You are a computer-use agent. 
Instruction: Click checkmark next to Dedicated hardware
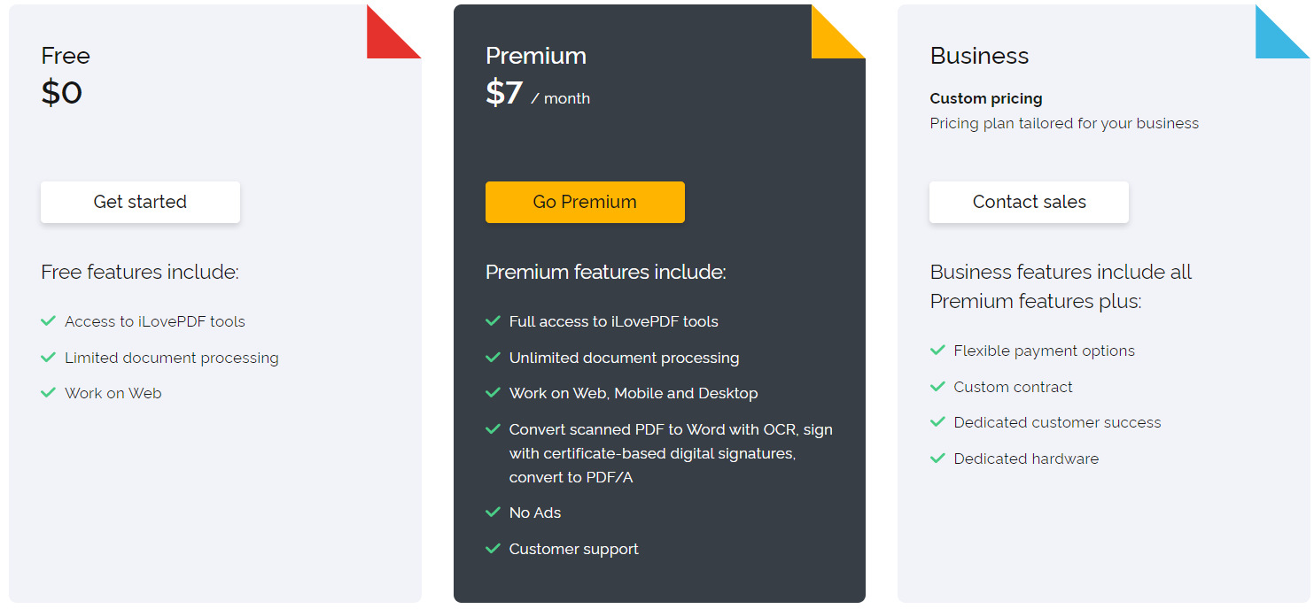pos(937,459)
